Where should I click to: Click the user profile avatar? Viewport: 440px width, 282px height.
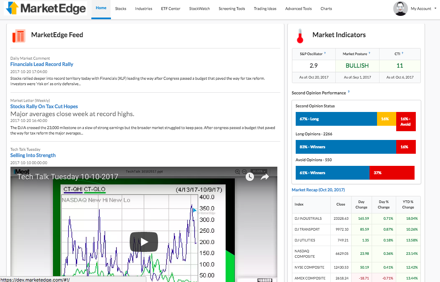400,9
